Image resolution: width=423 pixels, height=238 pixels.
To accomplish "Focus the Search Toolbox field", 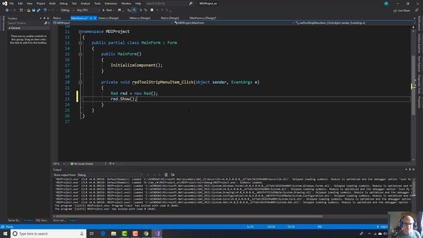I will pyautogui.click(x=26, y=23).
